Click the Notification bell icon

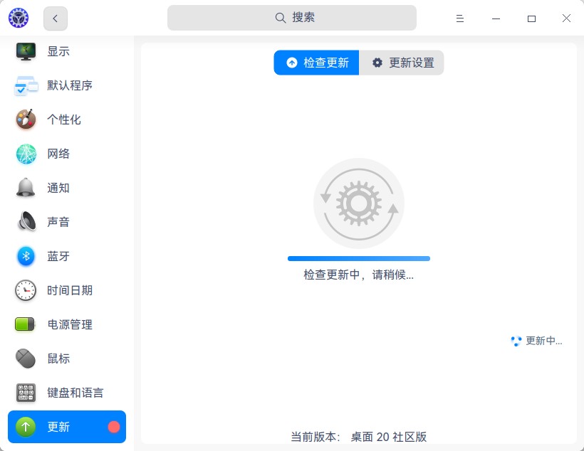point(26,188)
